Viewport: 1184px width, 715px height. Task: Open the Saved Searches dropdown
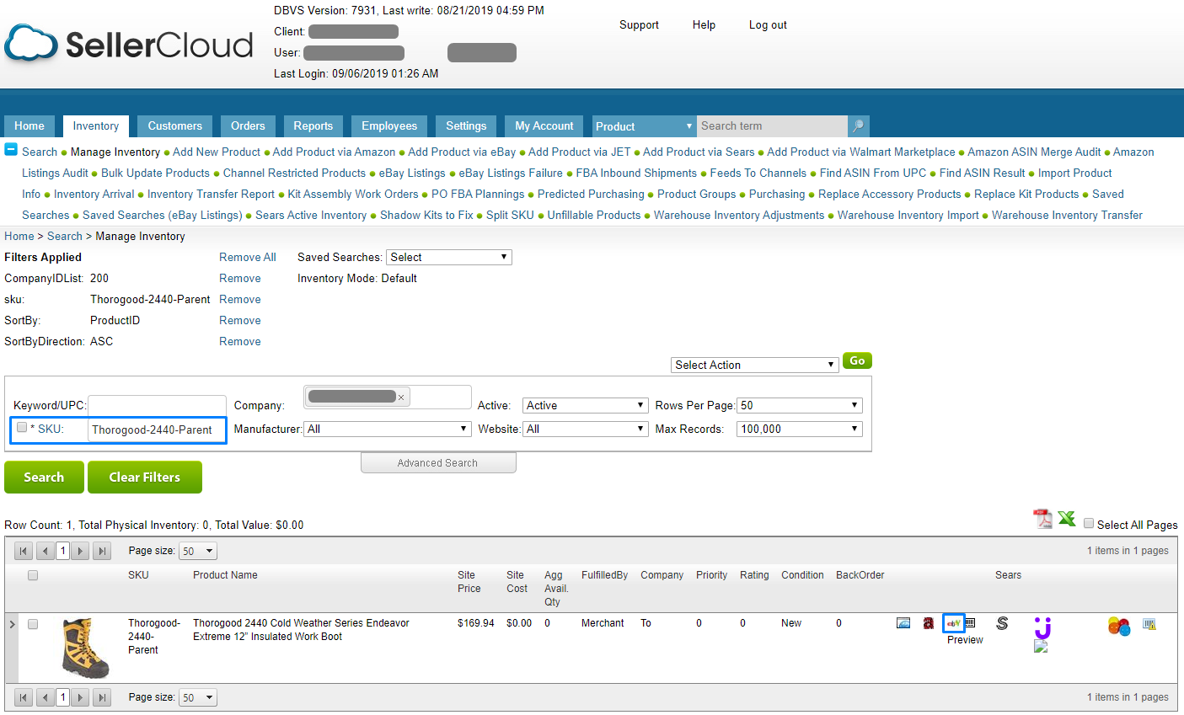pyautogui.click(x=449, y=258)
